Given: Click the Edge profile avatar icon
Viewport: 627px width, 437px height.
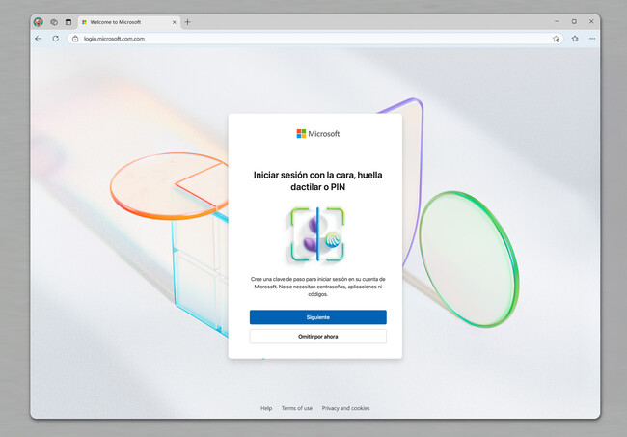Looking at the screenshot, I should coord(39,21).
